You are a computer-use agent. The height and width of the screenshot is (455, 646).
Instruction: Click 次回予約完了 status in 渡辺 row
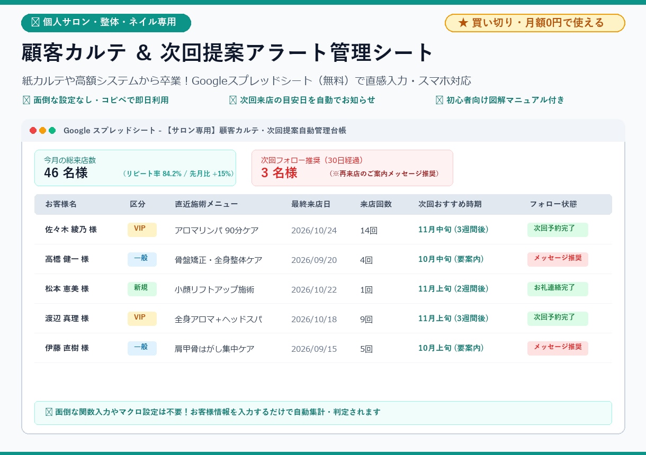pos(558,319)
